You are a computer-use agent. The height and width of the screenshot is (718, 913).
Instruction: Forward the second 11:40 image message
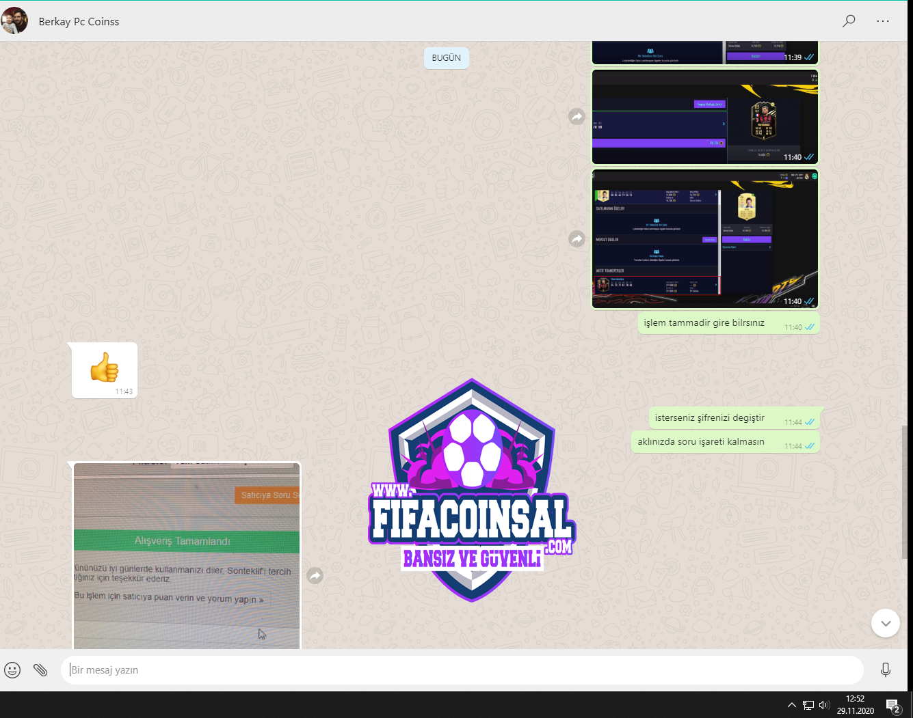click(577, 239)
